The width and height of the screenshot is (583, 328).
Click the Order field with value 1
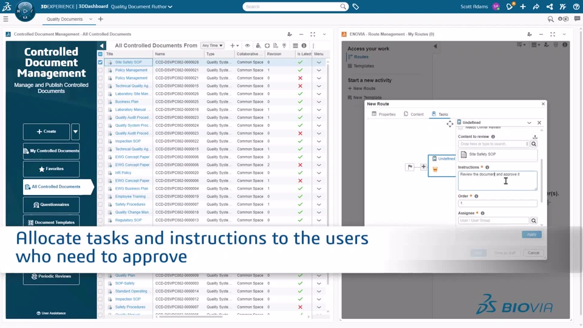497,203
